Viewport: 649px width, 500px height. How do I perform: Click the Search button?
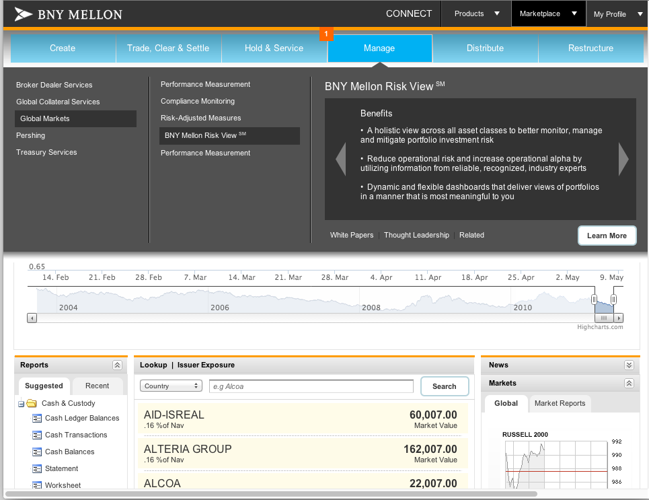(x=445, y=386)
